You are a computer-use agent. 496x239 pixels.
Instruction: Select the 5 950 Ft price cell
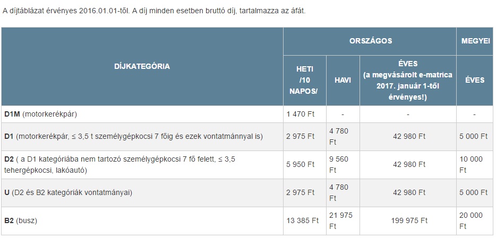(x=302, y=164)
